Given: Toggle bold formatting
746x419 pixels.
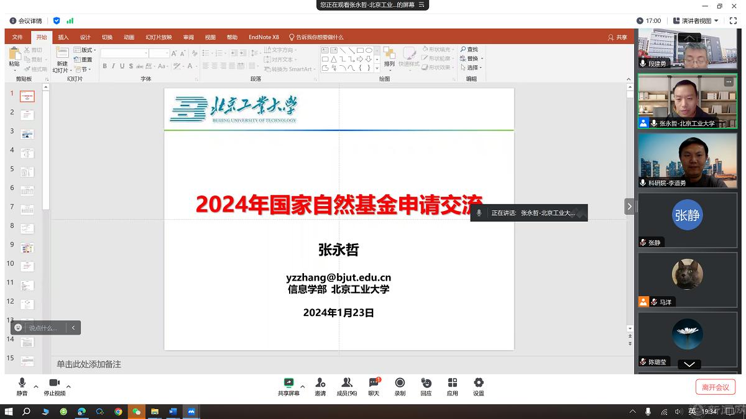Looking at the screenshot, I should (104, 65).
